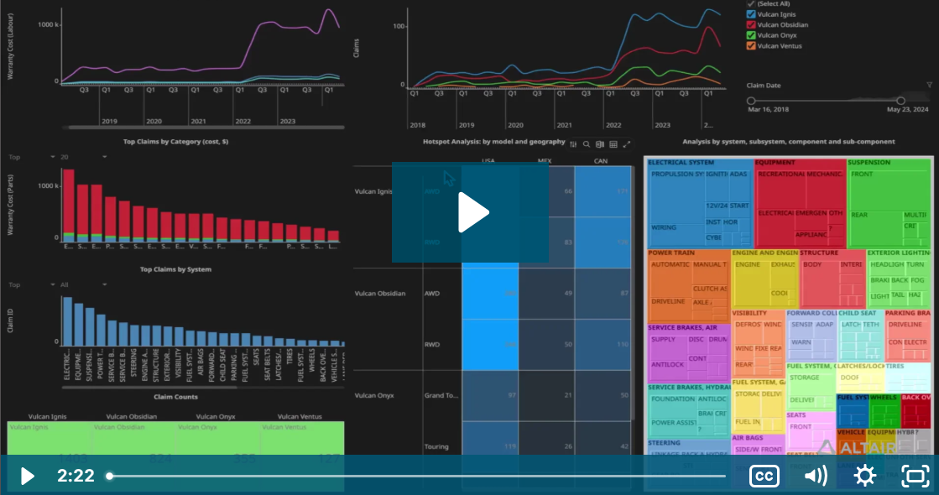This screenshot has width=939, height=495.
Task: Click the EQUIPMENT treemap header
Action: [775, 162]
